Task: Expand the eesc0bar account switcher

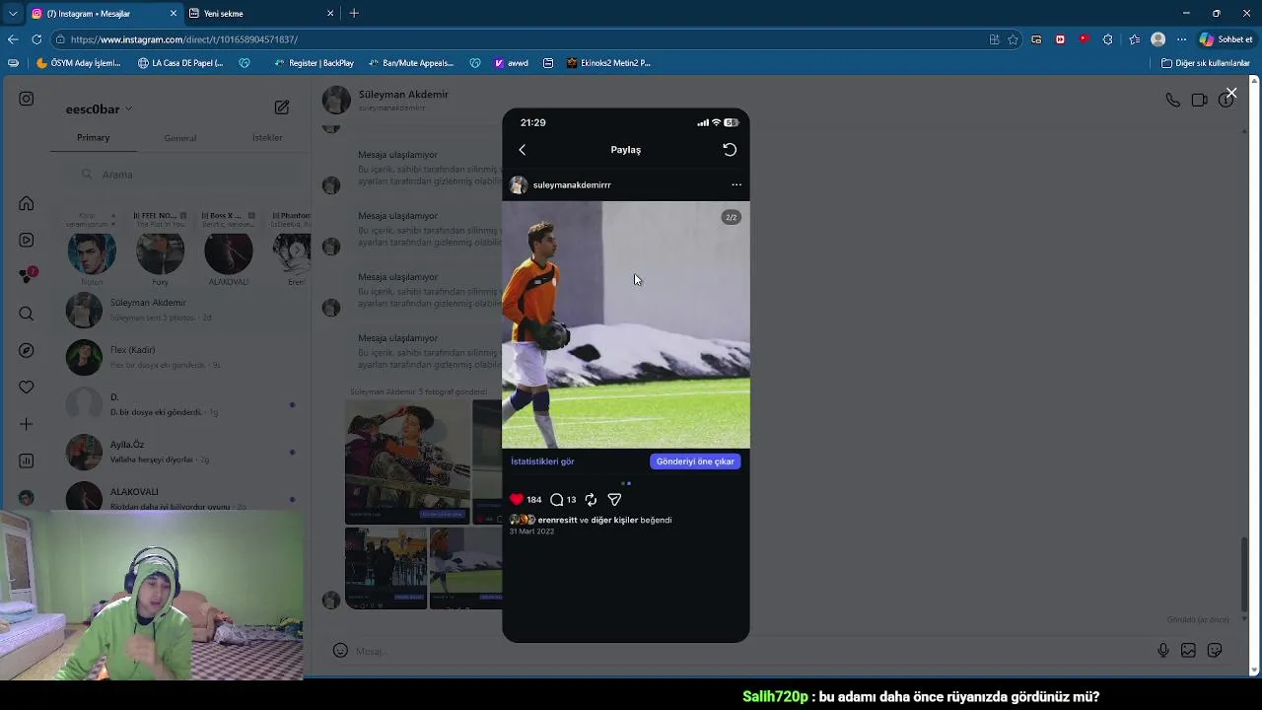Action: tap(99, 109)
